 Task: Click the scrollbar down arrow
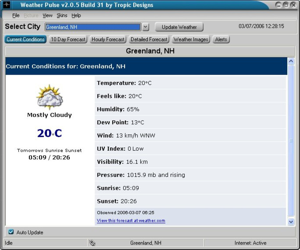[291, 221]
